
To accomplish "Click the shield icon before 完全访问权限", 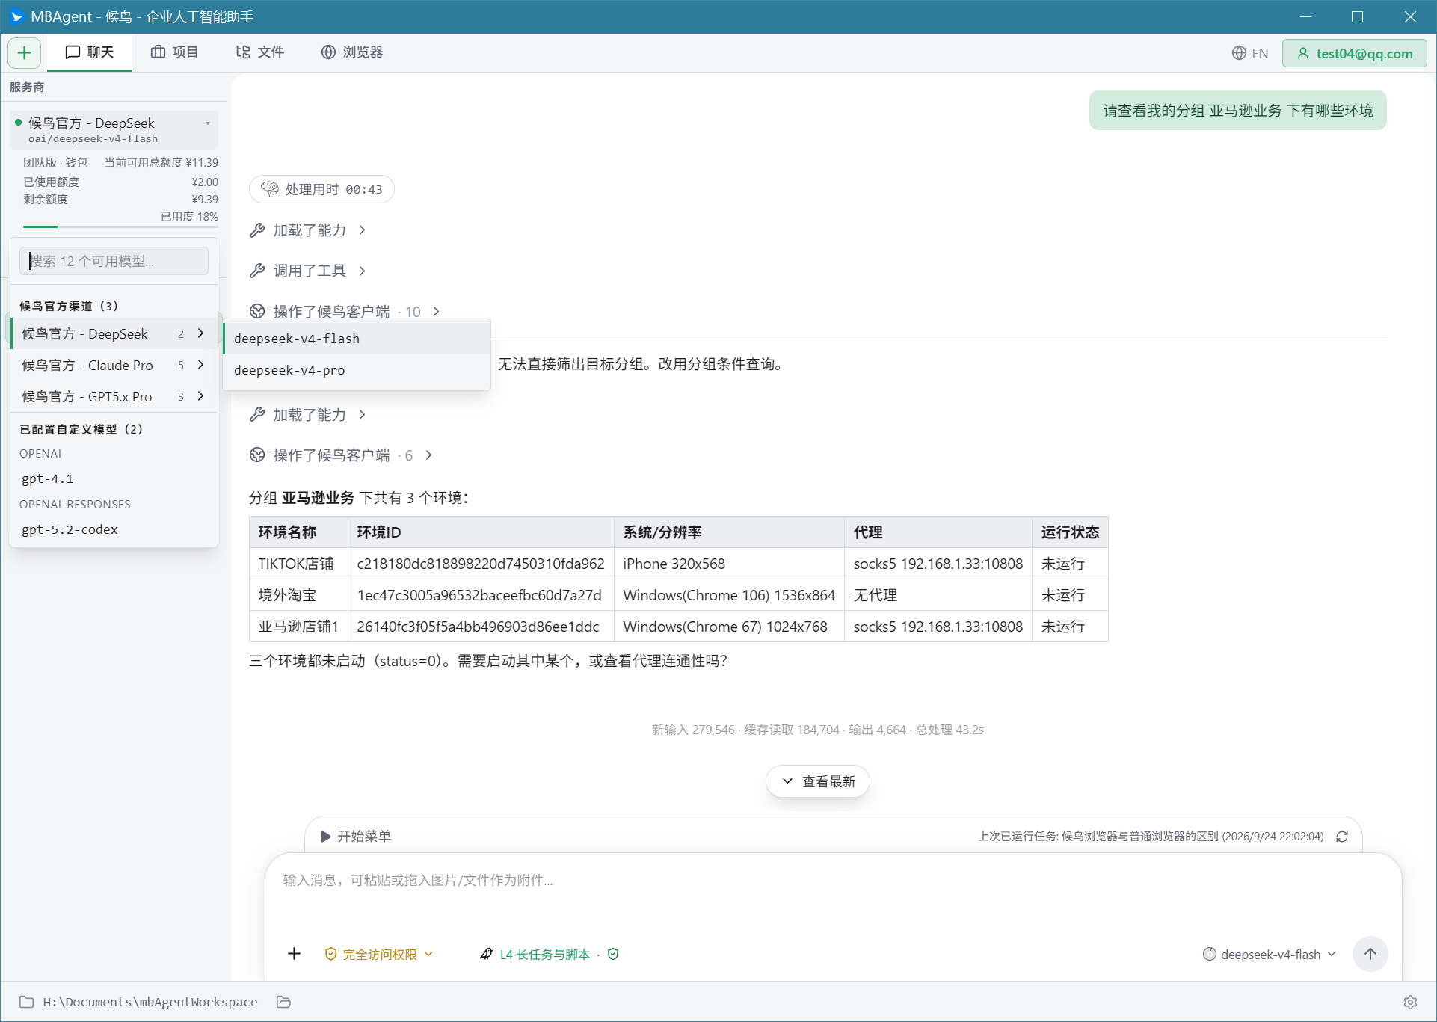I will pyautogui.click(x=330, y=954).
